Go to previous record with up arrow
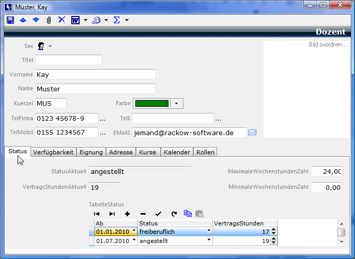This screenshot has height=259, width=355. click(23, 20)
